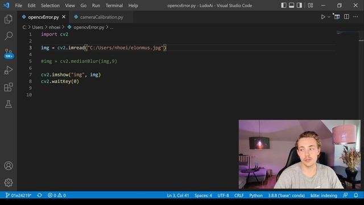Expand the breadcrumb ellipsis symbol
Viewport: 364px width, 205px height.
[x=111, y=27]
